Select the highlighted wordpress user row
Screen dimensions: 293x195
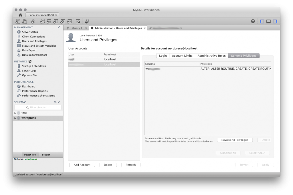point(104,64)
